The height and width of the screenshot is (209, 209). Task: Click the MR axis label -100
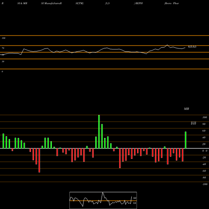click(205, 184)
